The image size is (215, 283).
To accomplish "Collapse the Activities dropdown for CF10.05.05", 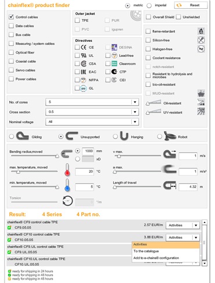I will tap(183, 238).
